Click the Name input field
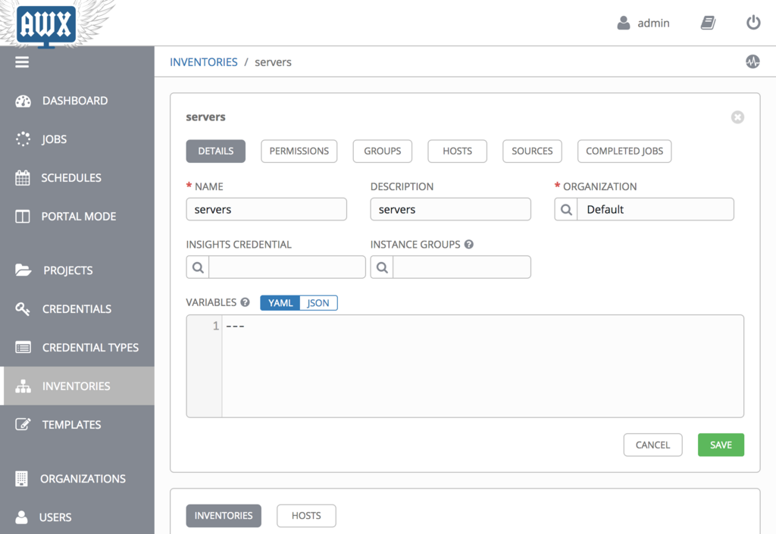Screen dimensions: 776x534 (266, 210)
